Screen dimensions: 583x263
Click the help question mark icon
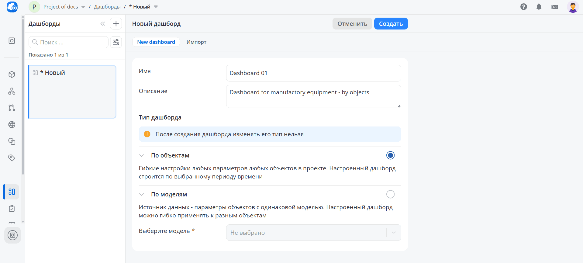pyautogui.click(x=523, y=7)
